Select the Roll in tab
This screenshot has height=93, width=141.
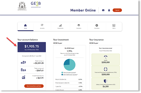(114, 27)
